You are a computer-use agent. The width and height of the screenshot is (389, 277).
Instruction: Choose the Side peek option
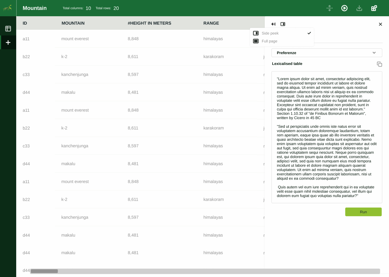282,33
